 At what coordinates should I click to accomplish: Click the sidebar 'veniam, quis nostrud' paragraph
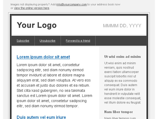pyautogui.click(x=123, y=83)
